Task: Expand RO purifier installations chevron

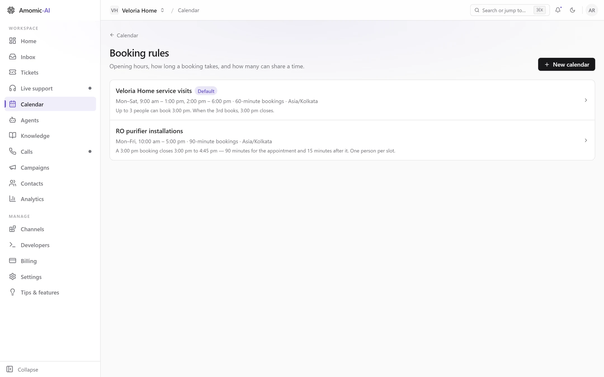Action: click(586, 140)
